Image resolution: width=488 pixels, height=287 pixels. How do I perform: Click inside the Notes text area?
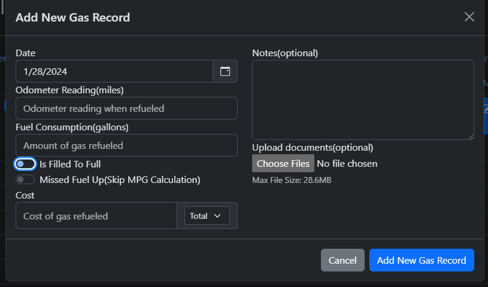(x=362, y=99)
